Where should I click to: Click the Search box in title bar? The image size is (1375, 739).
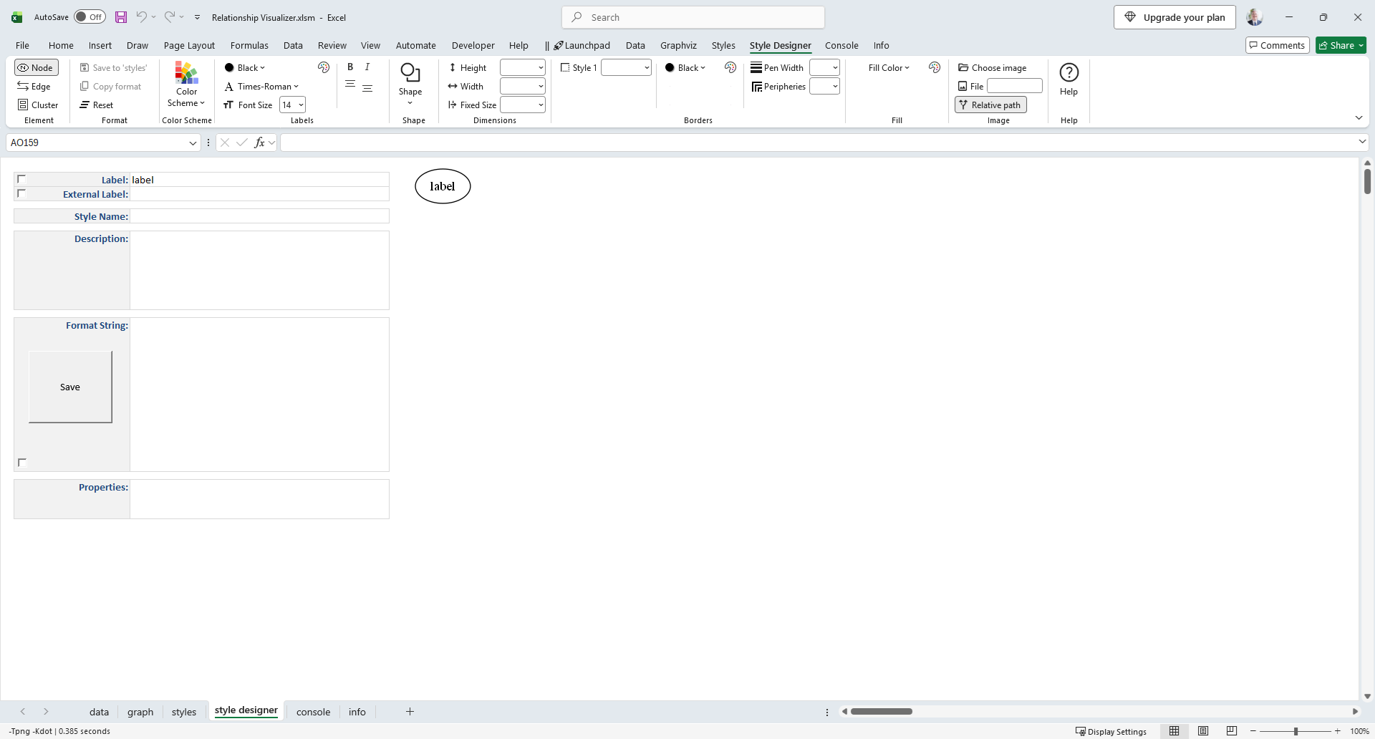693,17
